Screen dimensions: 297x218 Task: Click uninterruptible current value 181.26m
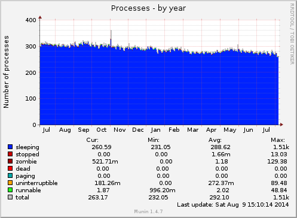click(x=108, y=183)
